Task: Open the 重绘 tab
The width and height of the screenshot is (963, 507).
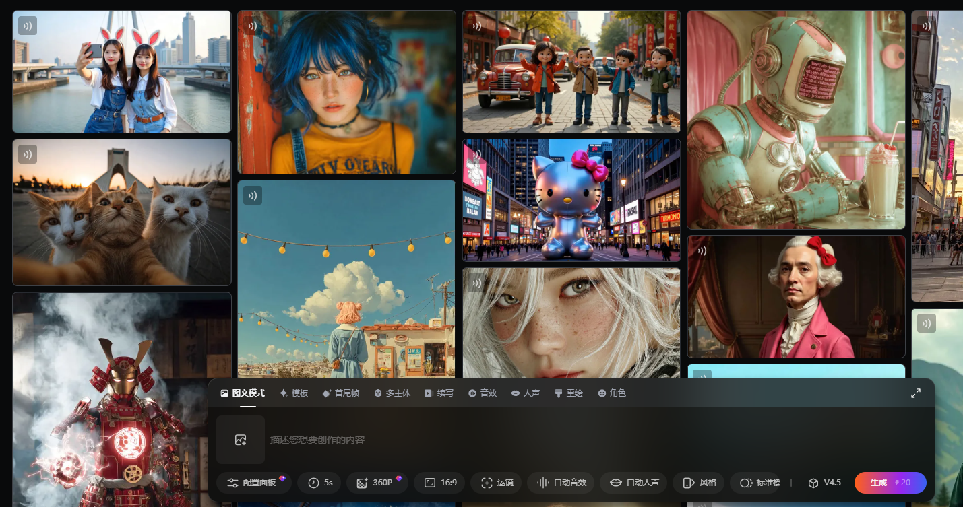Action: [x=569, y=393]
